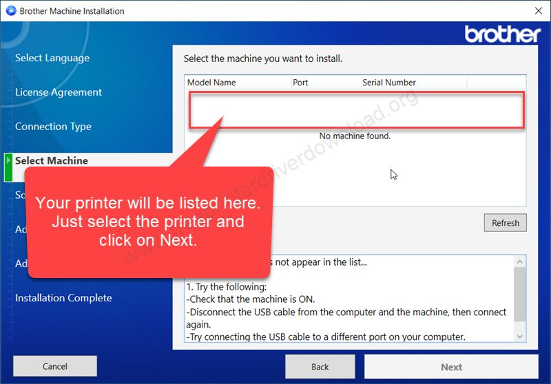This screenshot has width=551, height=384.
Task: Click the red-outlined empty row in machine list
Action: tap(357, 109)
